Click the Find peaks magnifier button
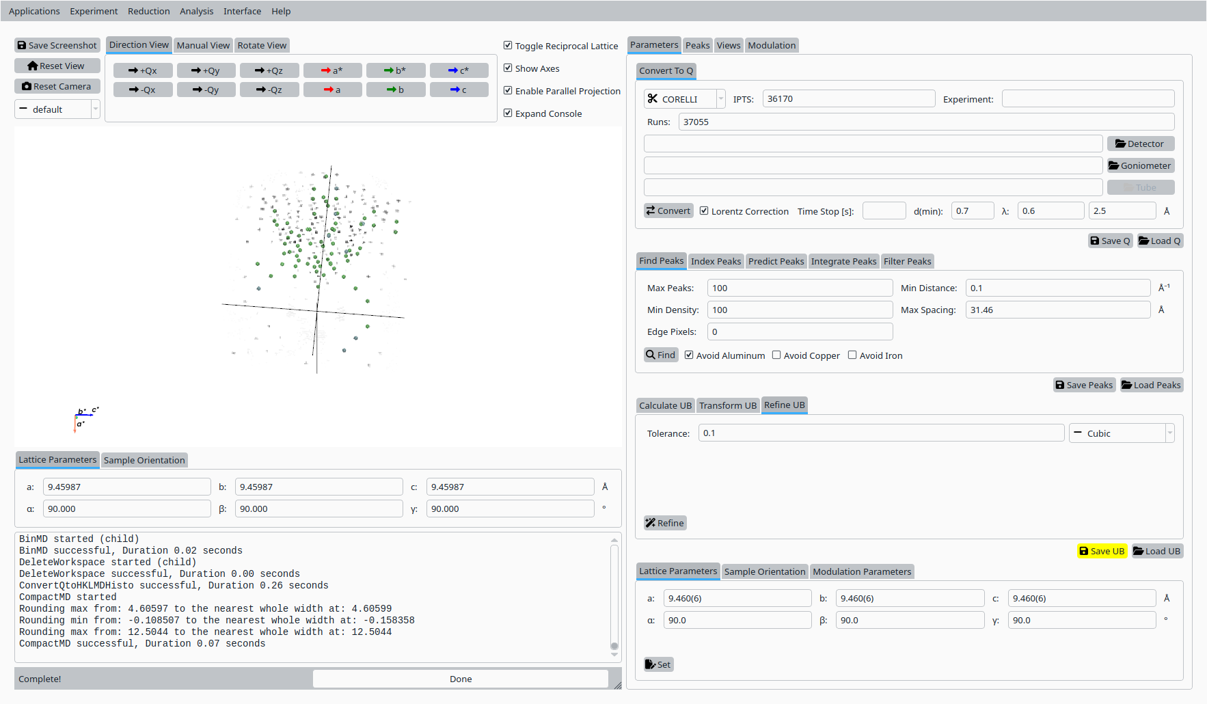The width and height of the screenshot is (1207, 704). (661, 355)
